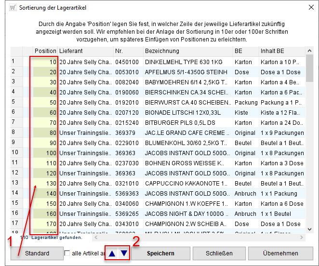The height and width of the screenshot is (266, 319).
Task: Select position cell with value 120
Action: [x=45, y=173]
